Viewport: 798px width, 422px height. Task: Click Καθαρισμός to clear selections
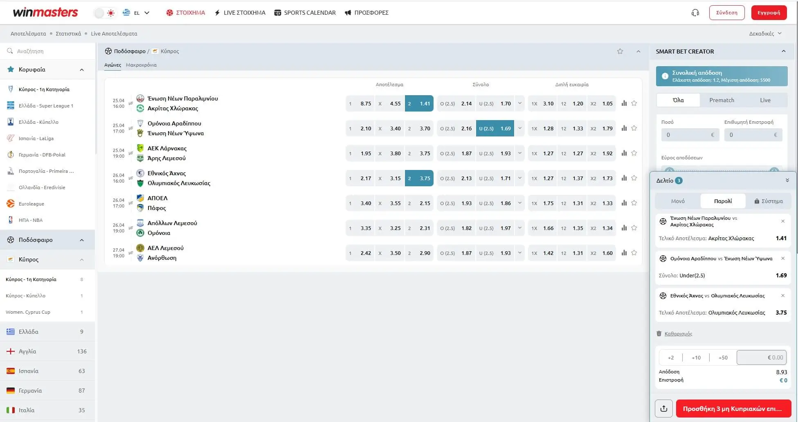coord(678,334)
